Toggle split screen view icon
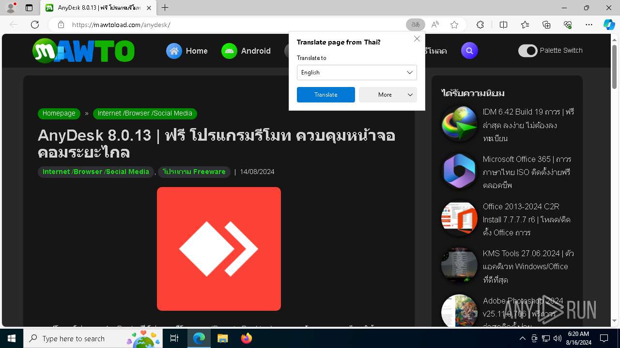This screenshot has width=620, height=348. (503, 25)
